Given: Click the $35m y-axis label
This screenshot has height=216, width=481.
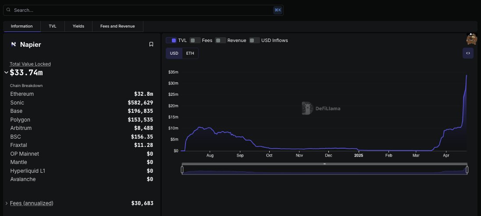Looking at the screenshot, I should pos(173,72).
